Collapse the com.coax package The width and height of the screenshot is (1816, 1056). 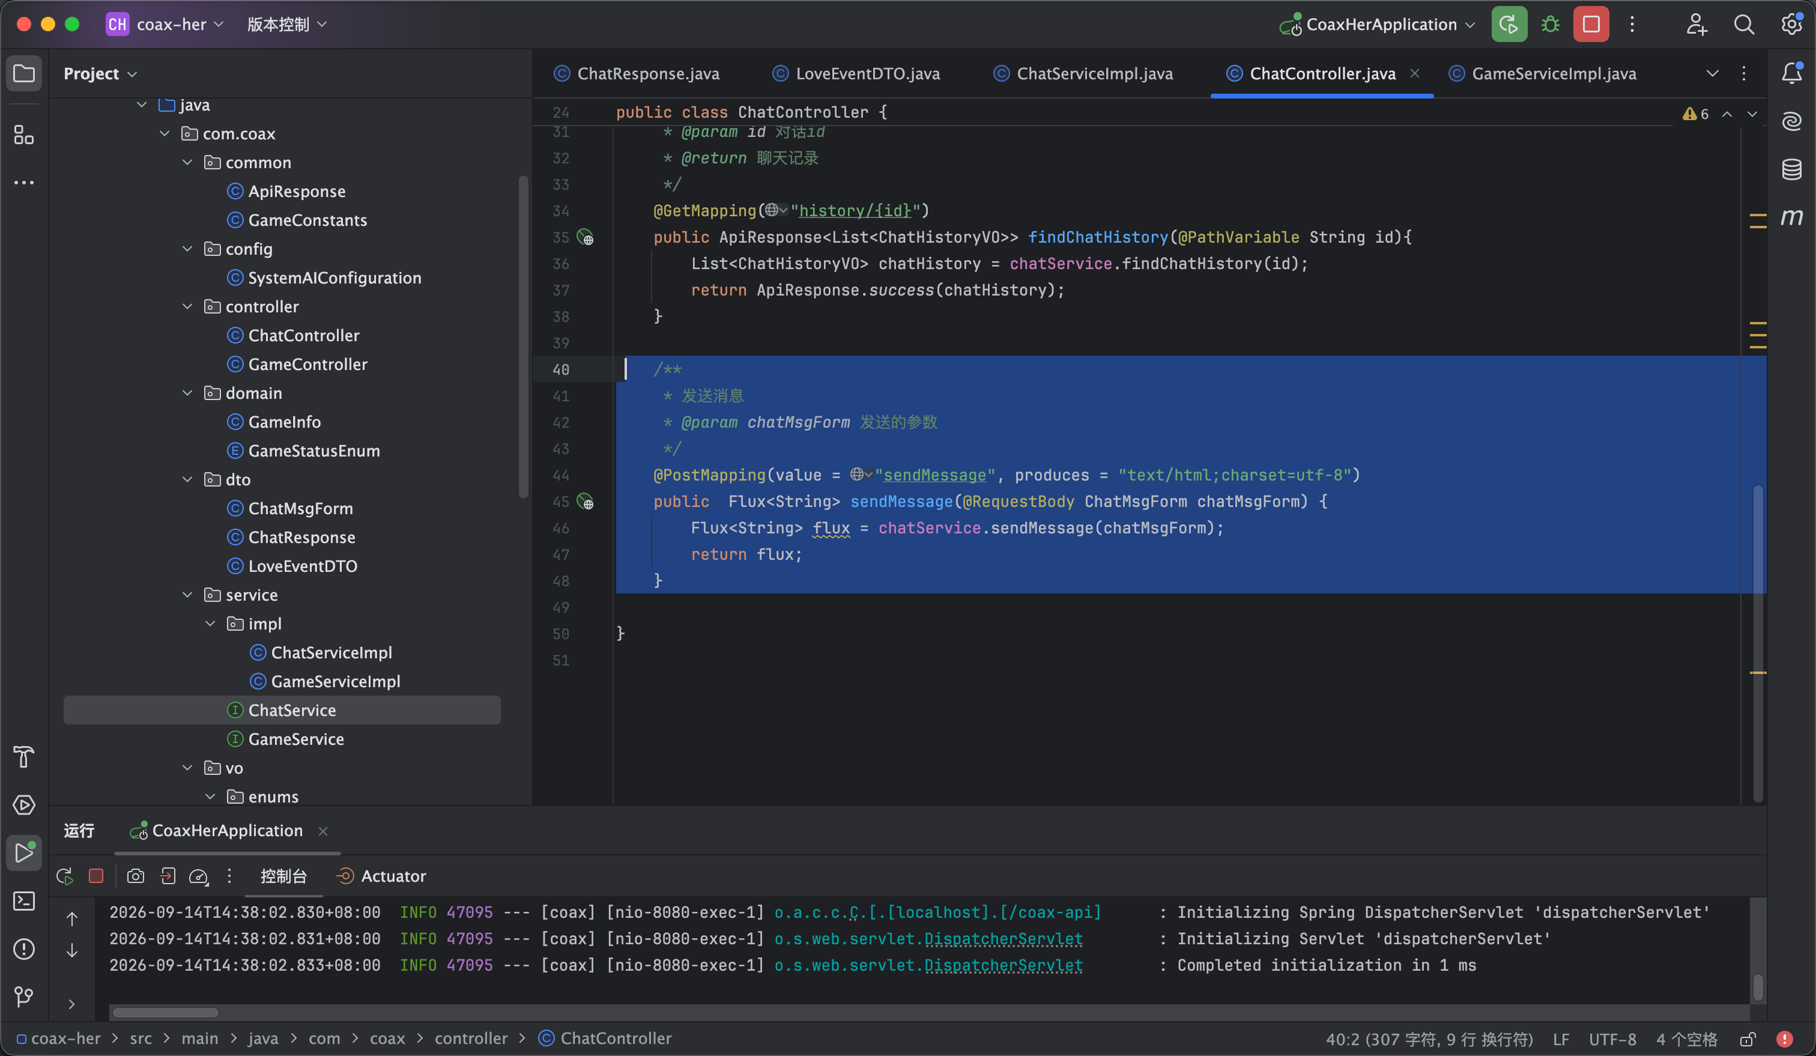(165, 134)
